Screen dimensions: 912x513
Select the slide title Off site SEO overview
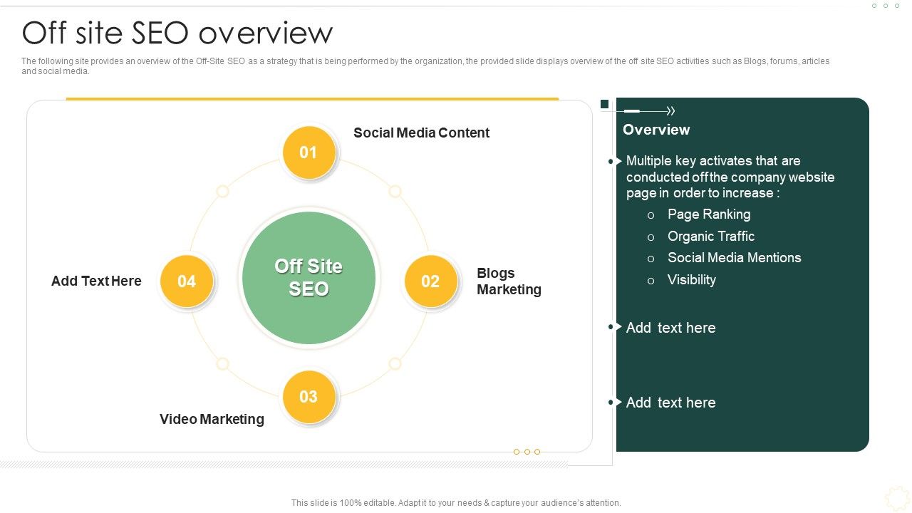click(x=177, y=33)
